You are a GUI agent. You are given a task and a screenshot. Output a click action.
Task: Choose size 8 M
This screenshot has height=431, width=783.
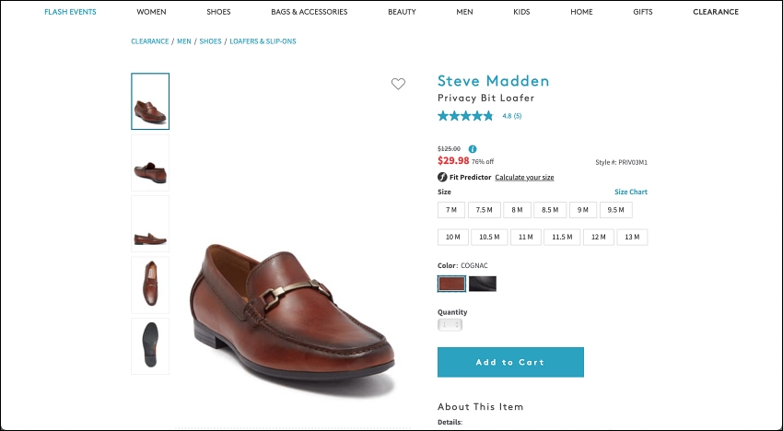(517, 210)
